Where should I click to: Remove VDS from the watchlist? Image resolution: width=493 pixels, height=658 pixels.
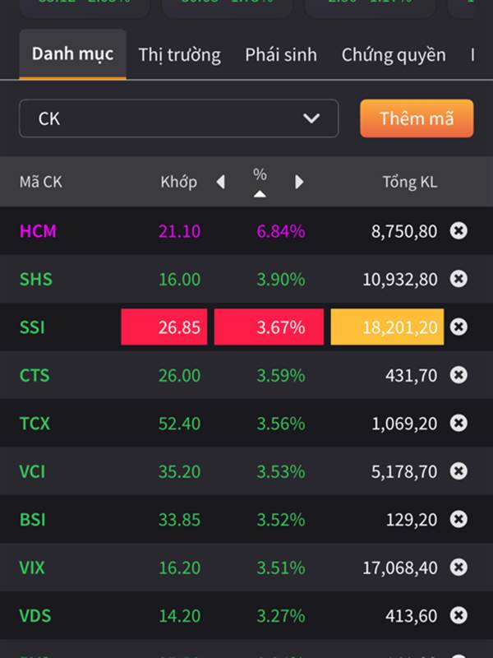[x=458, y=615]
